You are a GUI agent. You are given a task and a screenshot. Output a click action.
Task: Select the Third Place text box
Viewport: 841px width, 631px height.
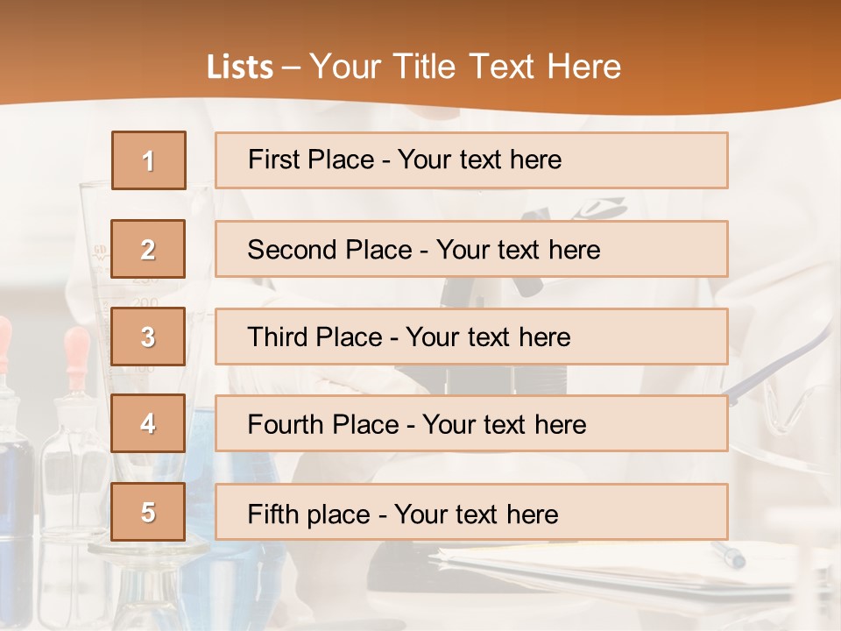click(471, 337)
